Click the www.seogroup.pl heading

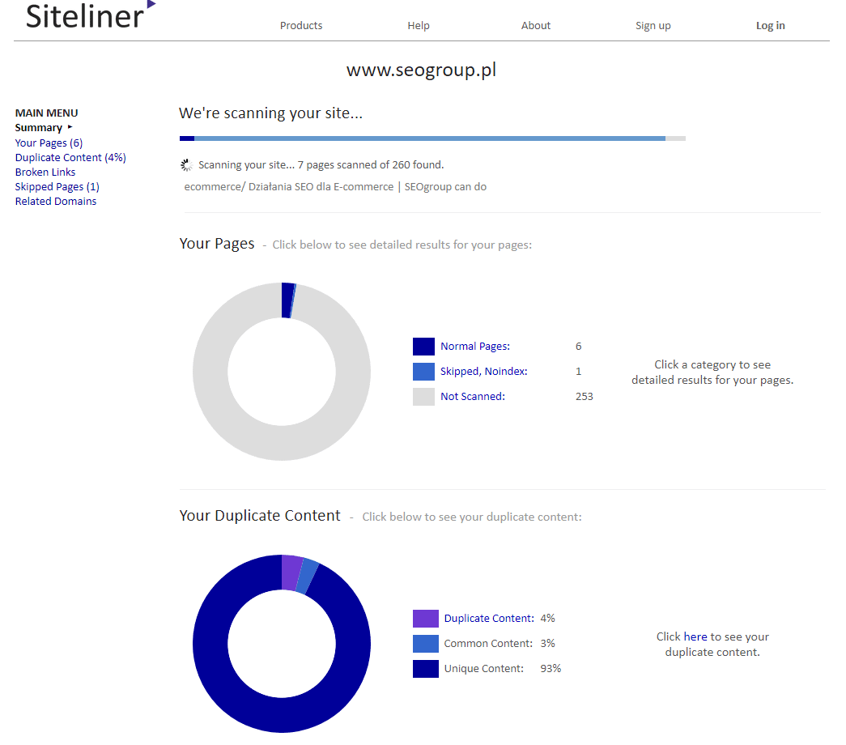[x=422, y=70]
